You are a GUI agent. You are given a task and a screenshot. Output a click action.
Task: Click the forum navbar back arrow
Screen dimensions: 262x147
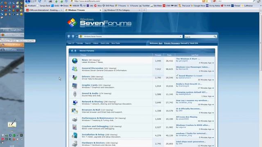tap(69, 36)
